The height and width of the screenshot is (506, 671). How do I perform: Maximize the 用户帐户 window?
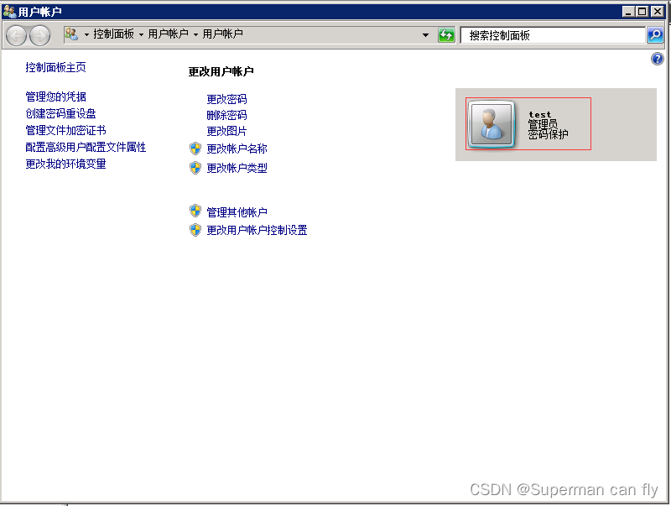click(x=642, y=12)
